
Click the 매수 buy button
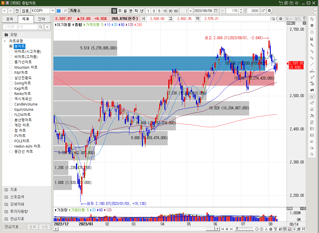[x=289, y=19]
